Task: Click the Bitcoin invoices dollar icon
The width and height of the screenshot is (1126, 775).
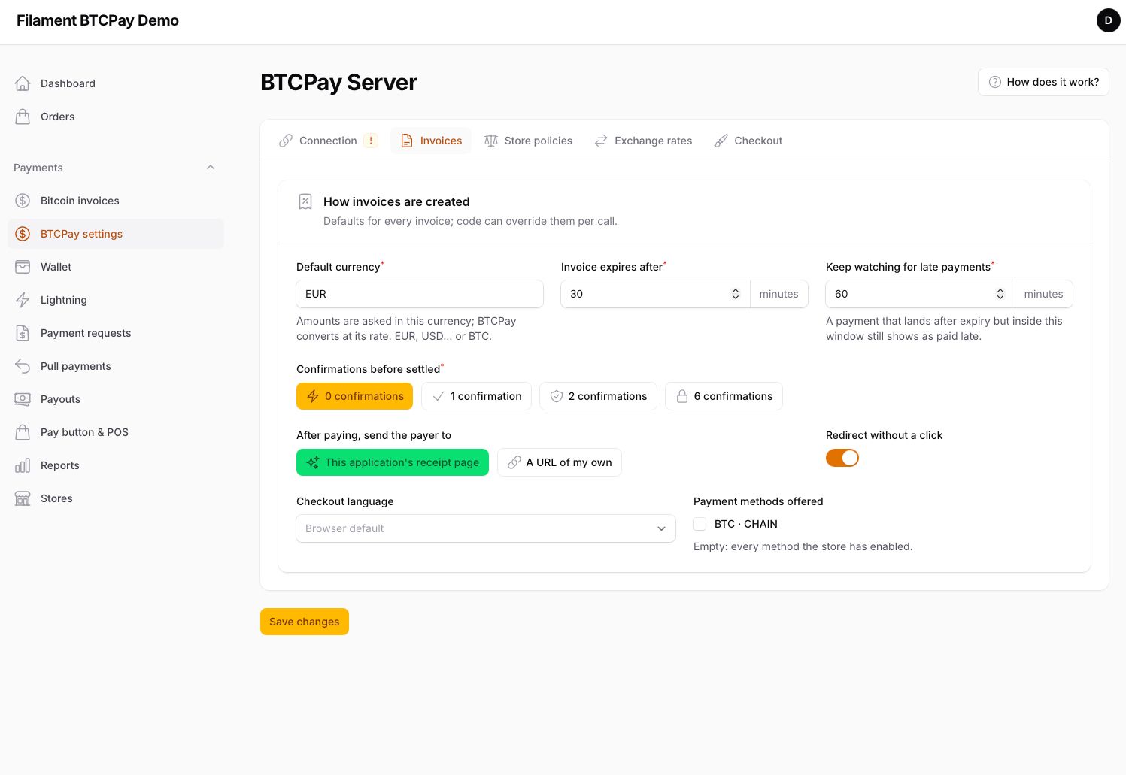Action: click(23, 201)
